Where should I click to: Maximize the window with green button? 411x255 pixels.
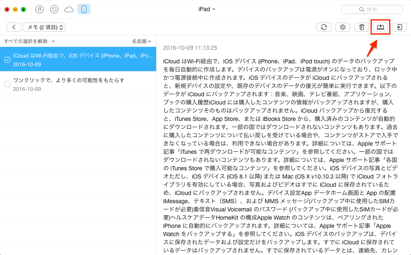(23, 9)
